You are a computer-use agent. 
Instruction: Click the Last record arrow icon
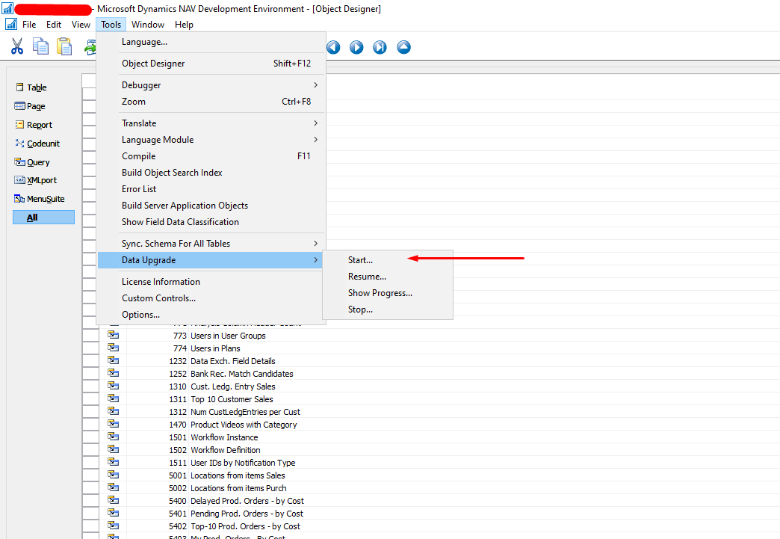click(380, 47)
